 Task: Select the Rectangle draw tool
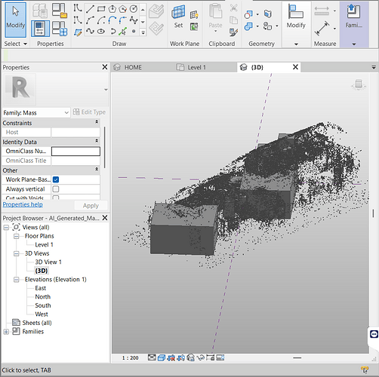(x=101, y=9)
